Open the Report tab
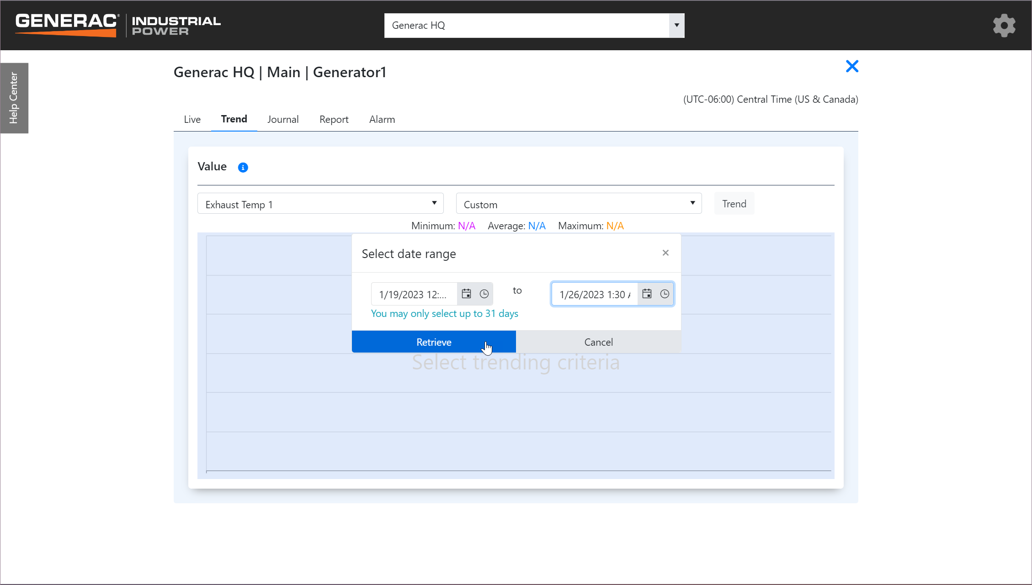The width and height of the screenshot is (1032, 585). pos(334,120)
